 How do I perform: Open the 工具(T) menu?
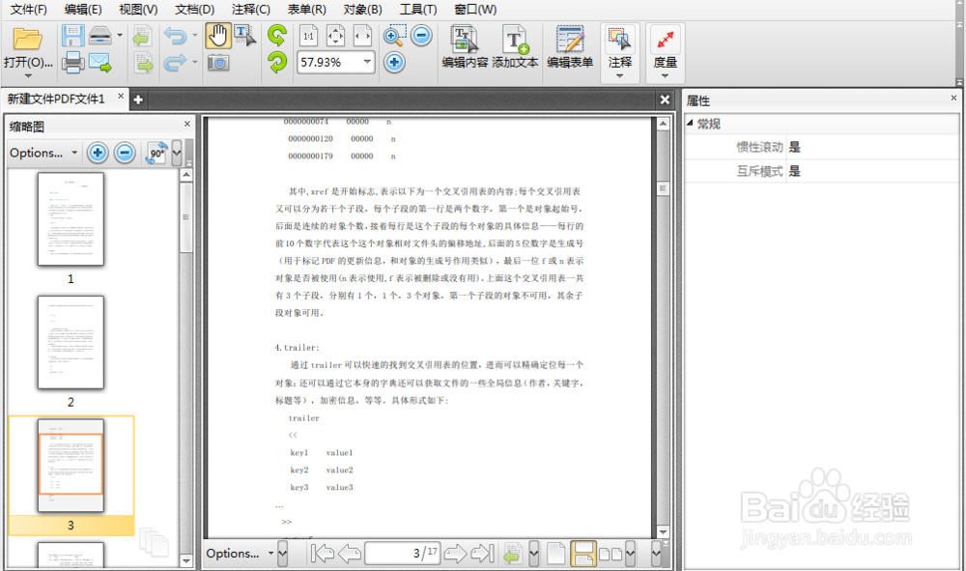coord(418,10)
